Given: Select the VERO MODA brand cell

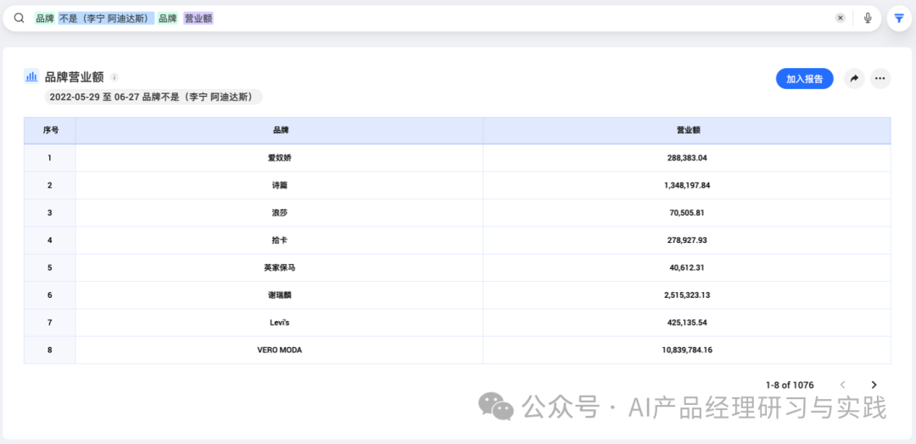Looking at the screenshot, I should (280, 350).
